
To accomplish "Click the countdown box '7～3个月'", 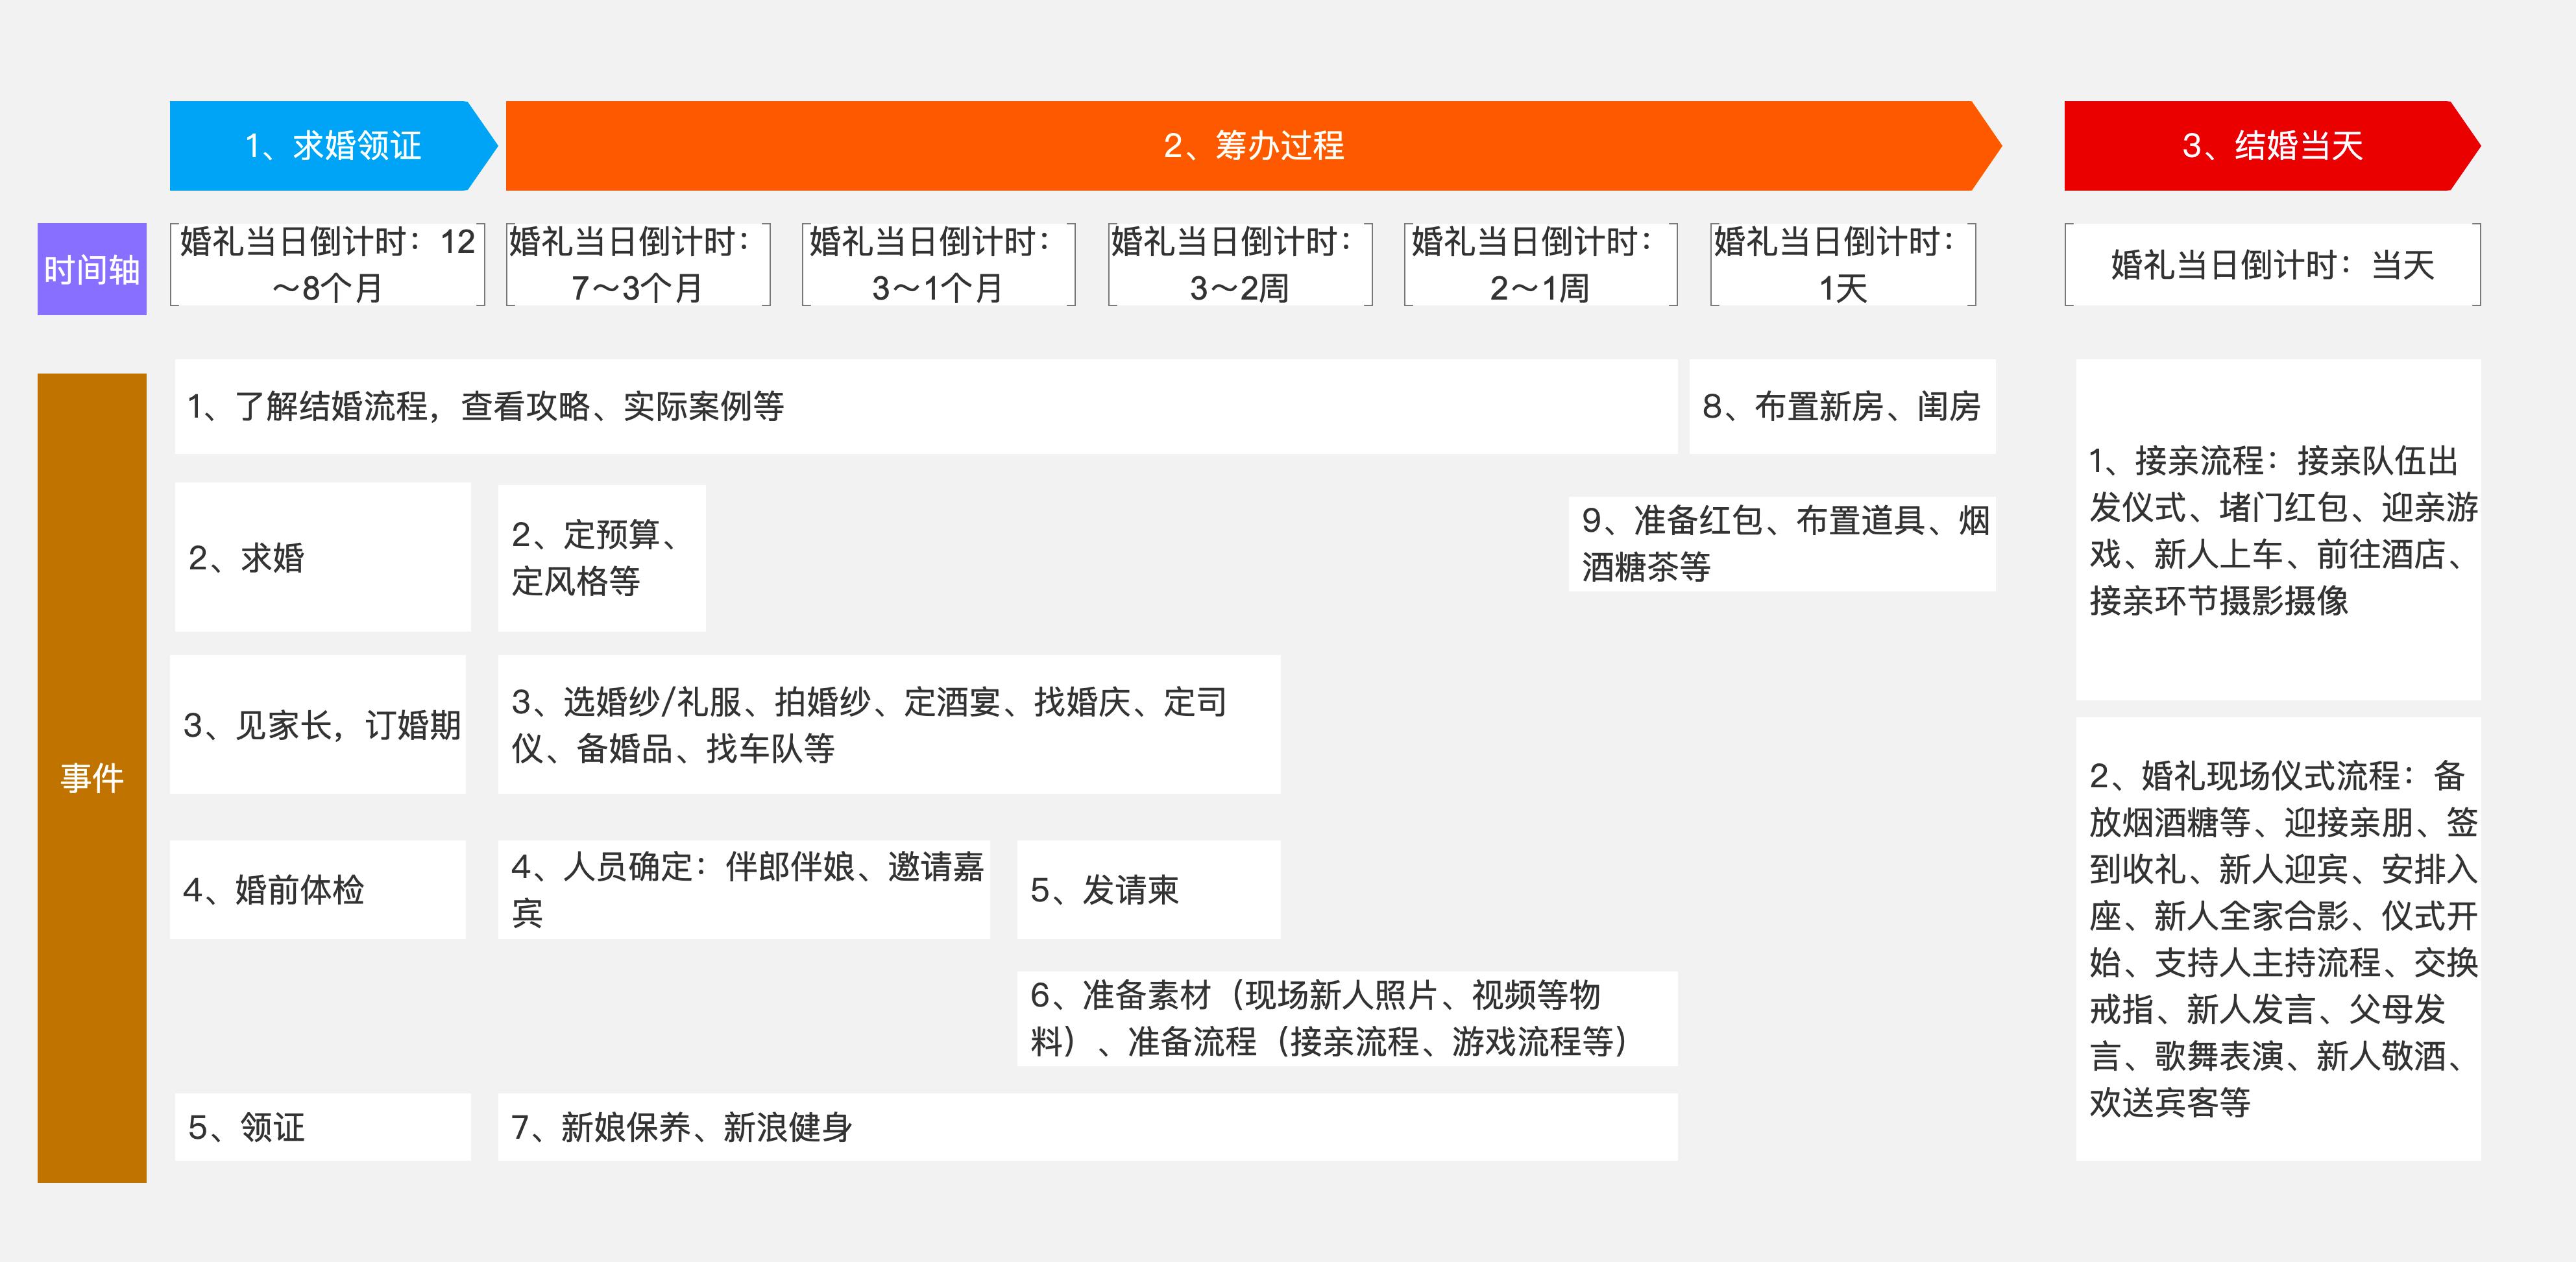I will pyautogui.click(x=637, y=265).
